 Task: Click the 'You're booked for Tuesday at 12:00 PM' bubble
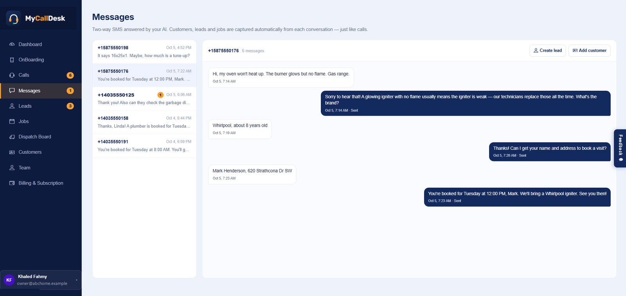click(517, 197)
